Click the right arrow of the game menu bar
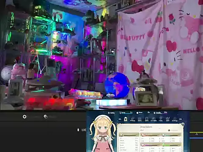This screenshot has width=203, height=152. (181, 119)
